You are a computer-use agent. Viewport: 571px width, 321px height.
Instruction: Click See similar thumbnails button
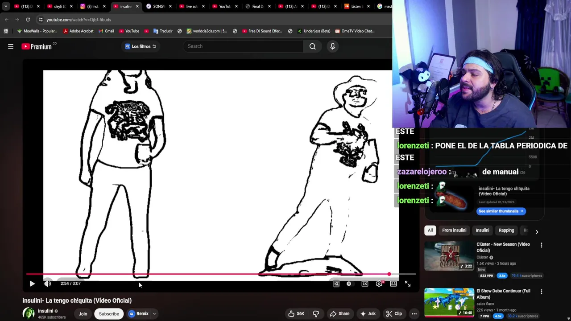[501, 211]
